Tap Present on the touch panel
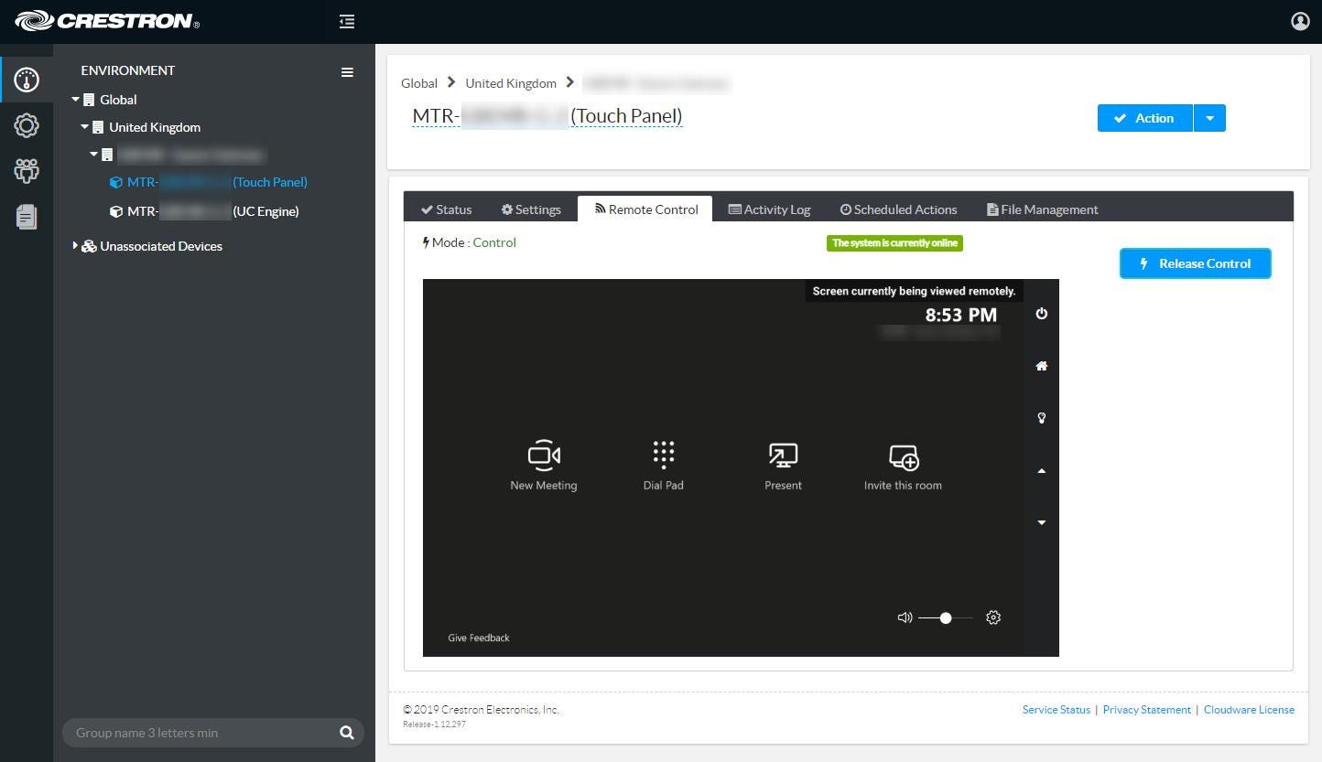1322x762 pixels. (783, 466)
